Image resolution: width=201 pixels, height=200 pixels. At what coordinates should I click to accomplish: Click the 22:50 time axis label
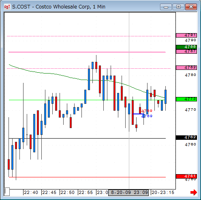pos(68,192)
